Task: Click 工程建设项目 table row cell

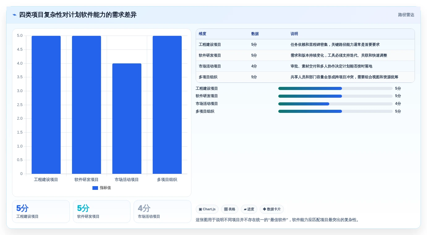Action: [210, 45]
